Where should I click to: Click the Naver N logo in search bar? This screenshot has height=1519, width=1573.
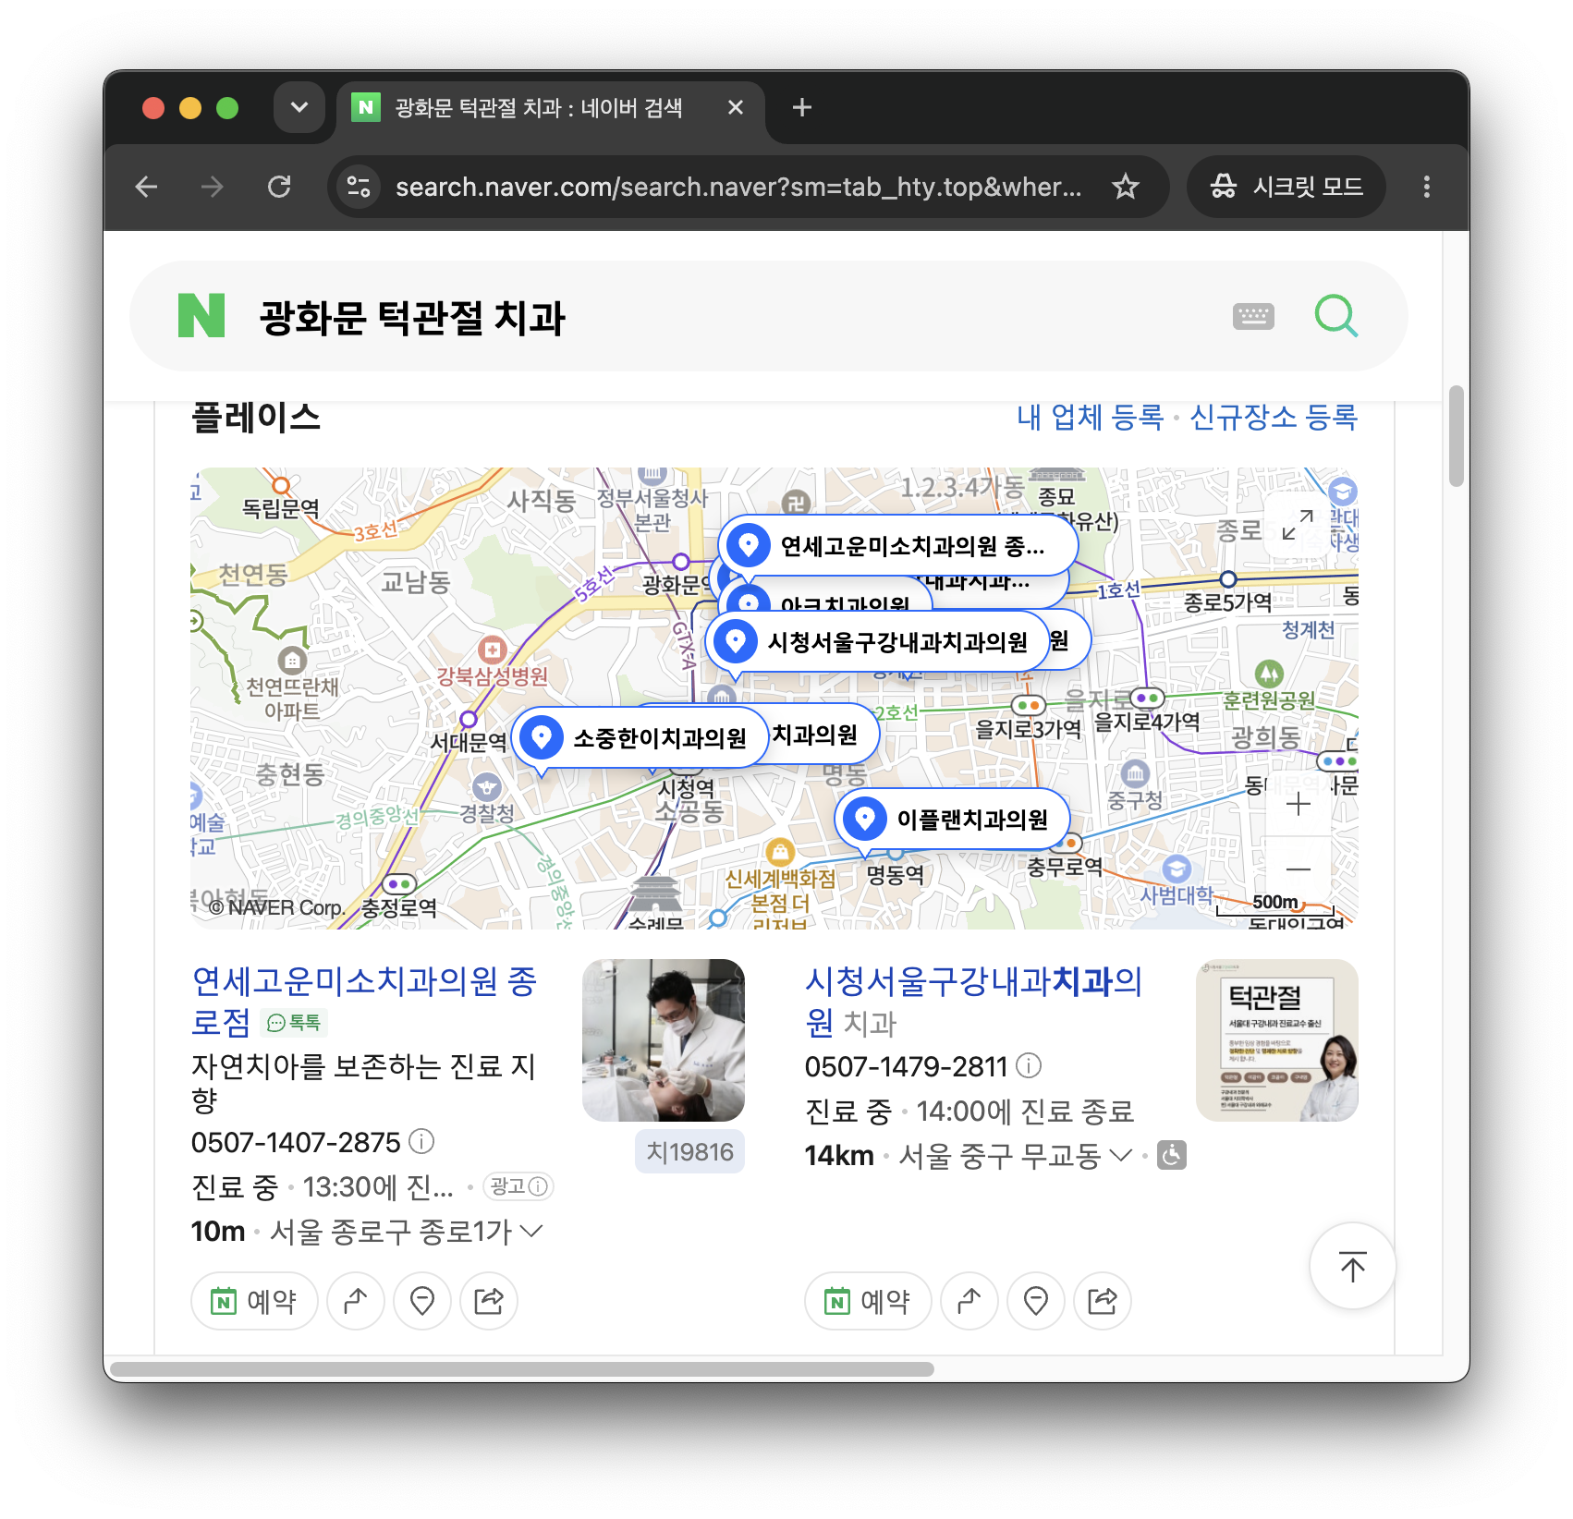pyautogui.click(x=201, y=315)
